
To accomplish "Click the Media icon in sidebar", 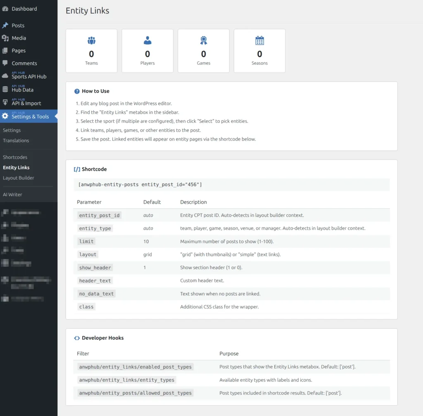I will [5, 38].
